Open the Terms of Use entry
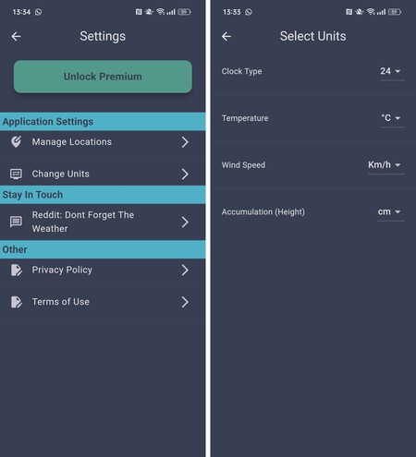 pos(103,302)
